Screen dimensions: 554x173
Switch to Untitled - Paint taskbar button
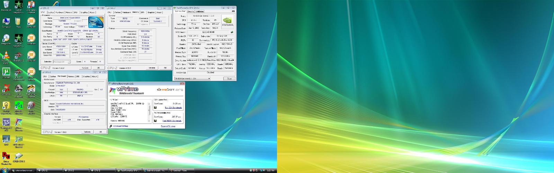click(x=181, y=171)
